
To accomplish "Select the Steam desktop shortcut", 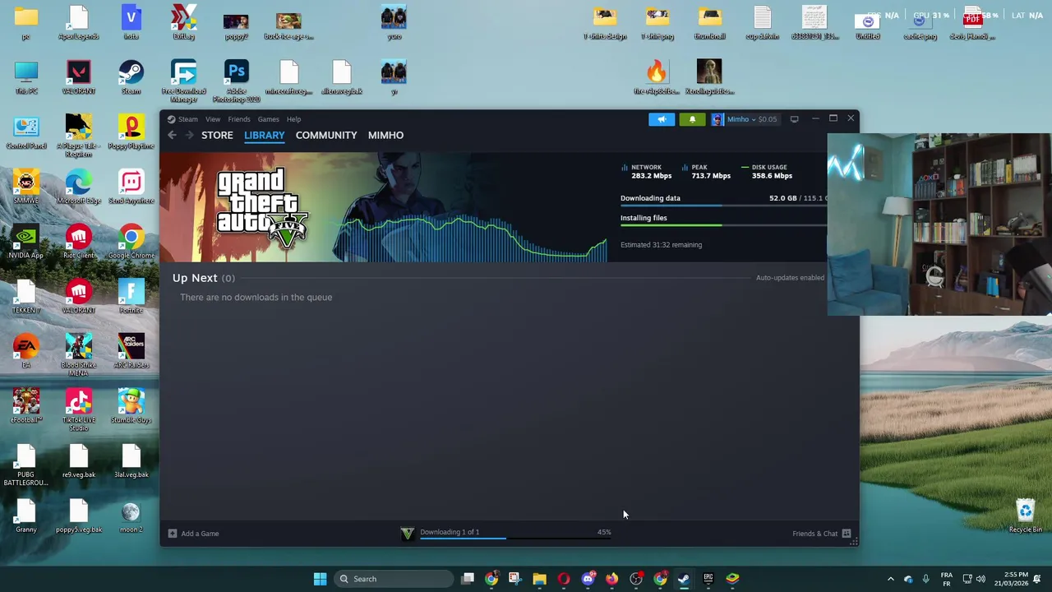I will [x=131, y=77].
